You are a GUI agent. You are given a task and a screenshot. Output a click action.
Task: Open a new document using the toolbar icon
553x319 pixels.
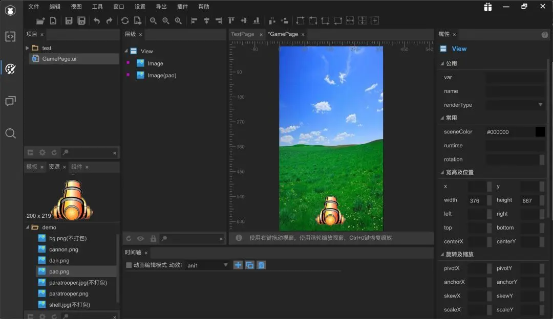[53, 20]
